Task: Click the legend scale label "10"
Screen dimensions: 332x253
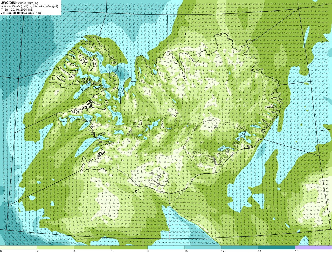Action: [x=186, y=251]
